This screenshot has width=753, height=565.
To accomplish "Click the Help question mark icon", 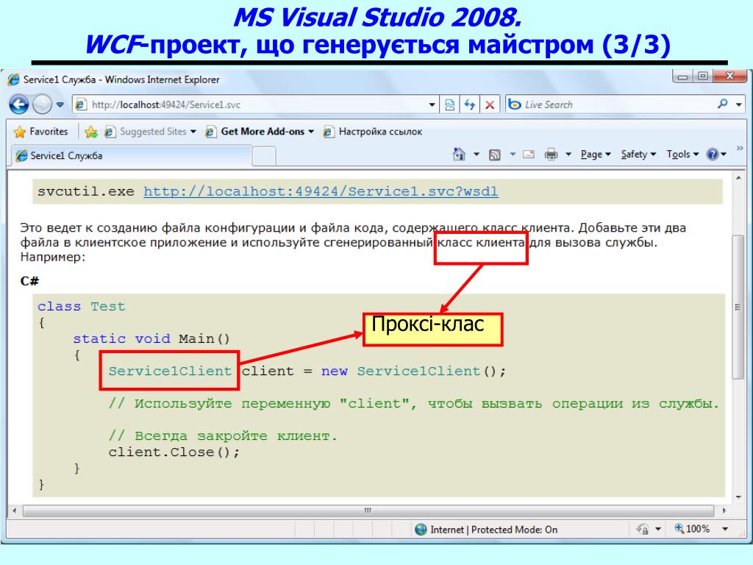I will click(x=713, y=154).
